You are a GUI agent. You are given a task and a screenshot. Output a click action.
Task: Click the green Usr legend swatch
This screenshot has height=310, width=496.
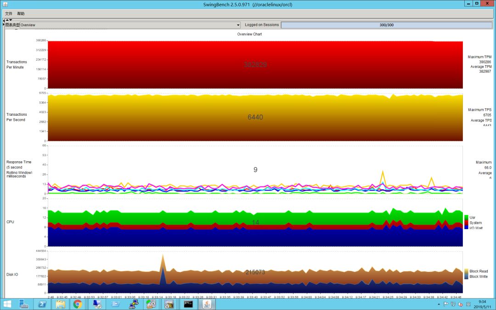point(466,217)
